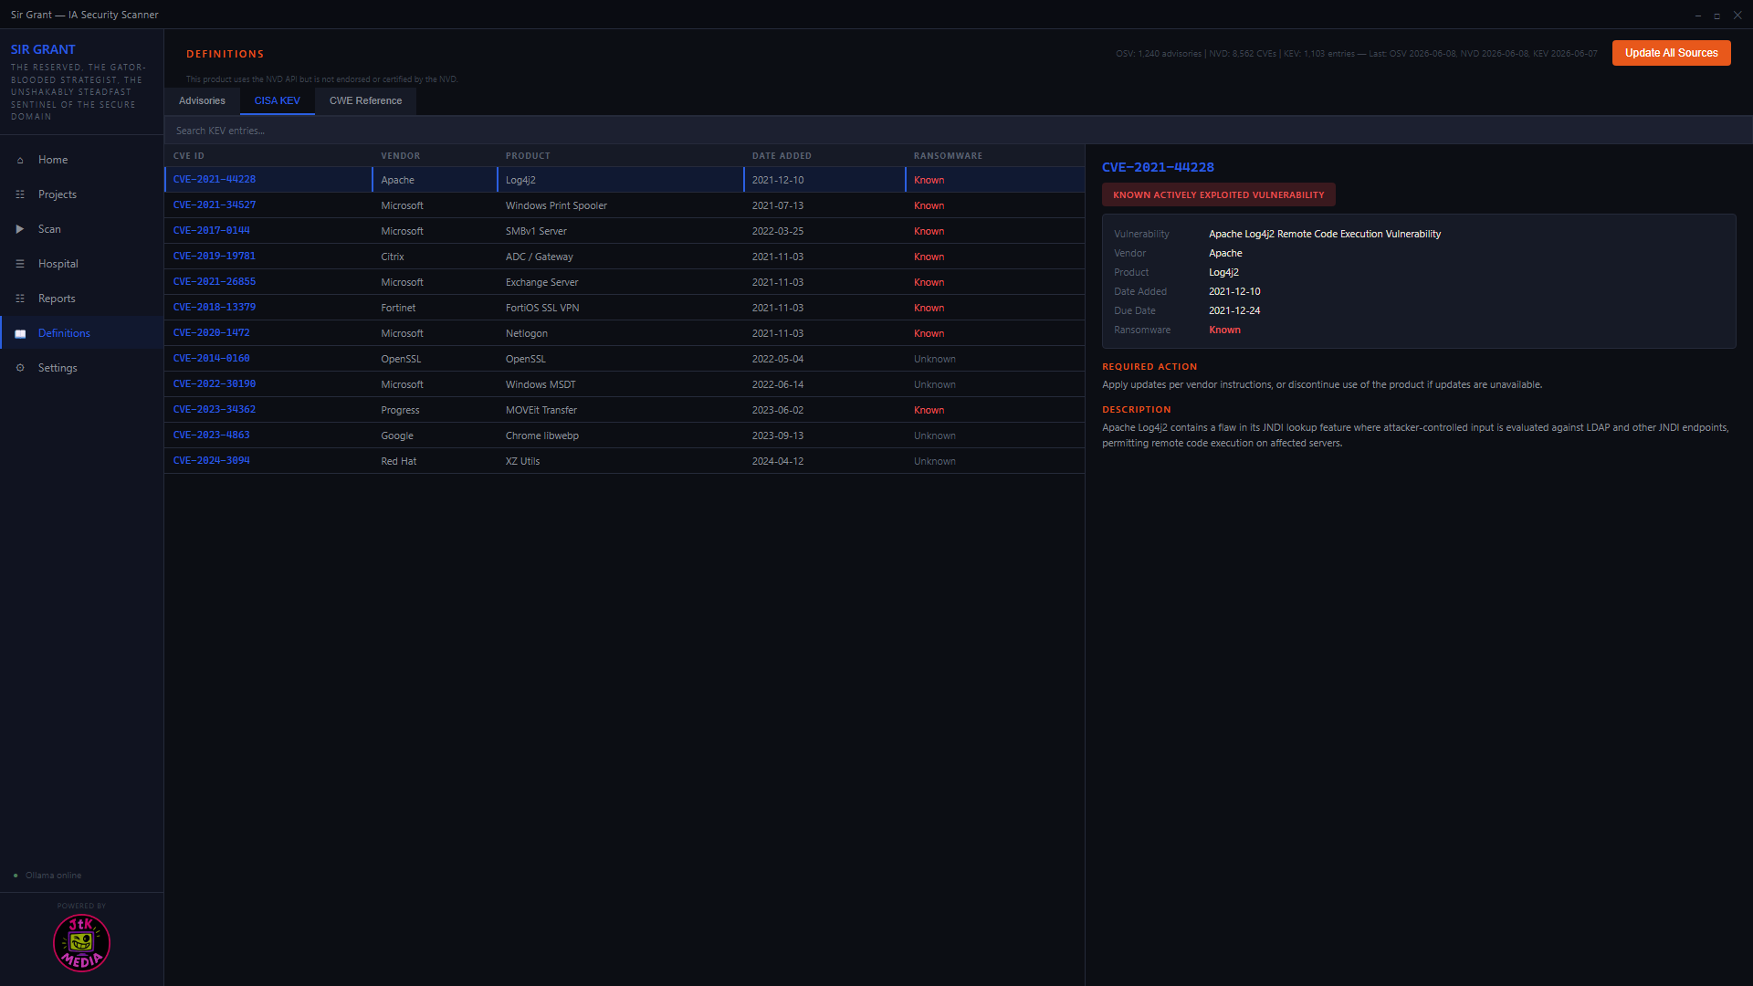The height and width of the screenshot is (986, 1753).
Task: Click the Required Action heading
Action: (x=1149, y=367)
